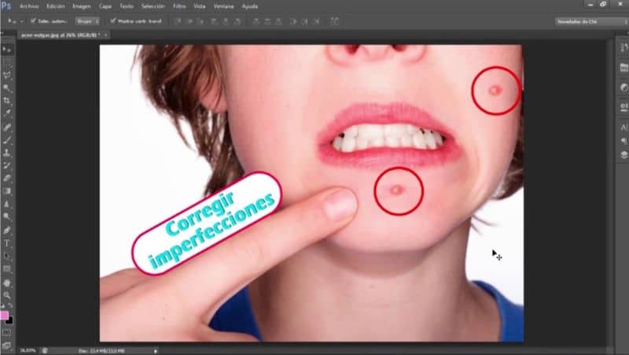Swap foreground and background colors
Image resolution: width=629 pixels, height=355 pixels.
click(10, 306)
